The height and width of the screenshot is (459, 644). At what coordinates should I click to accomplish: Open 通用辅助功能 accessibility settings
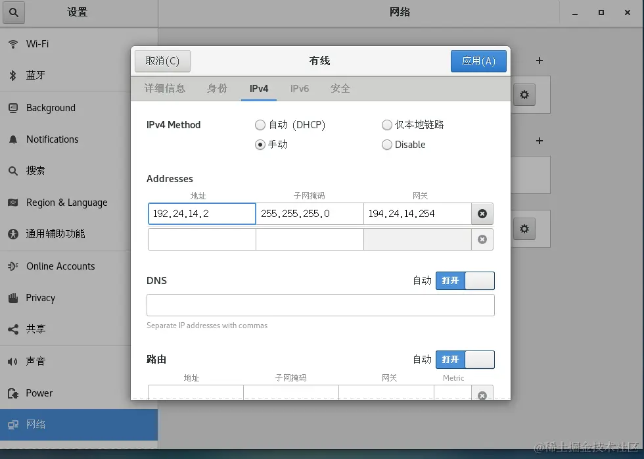click(x=79, y=234)
